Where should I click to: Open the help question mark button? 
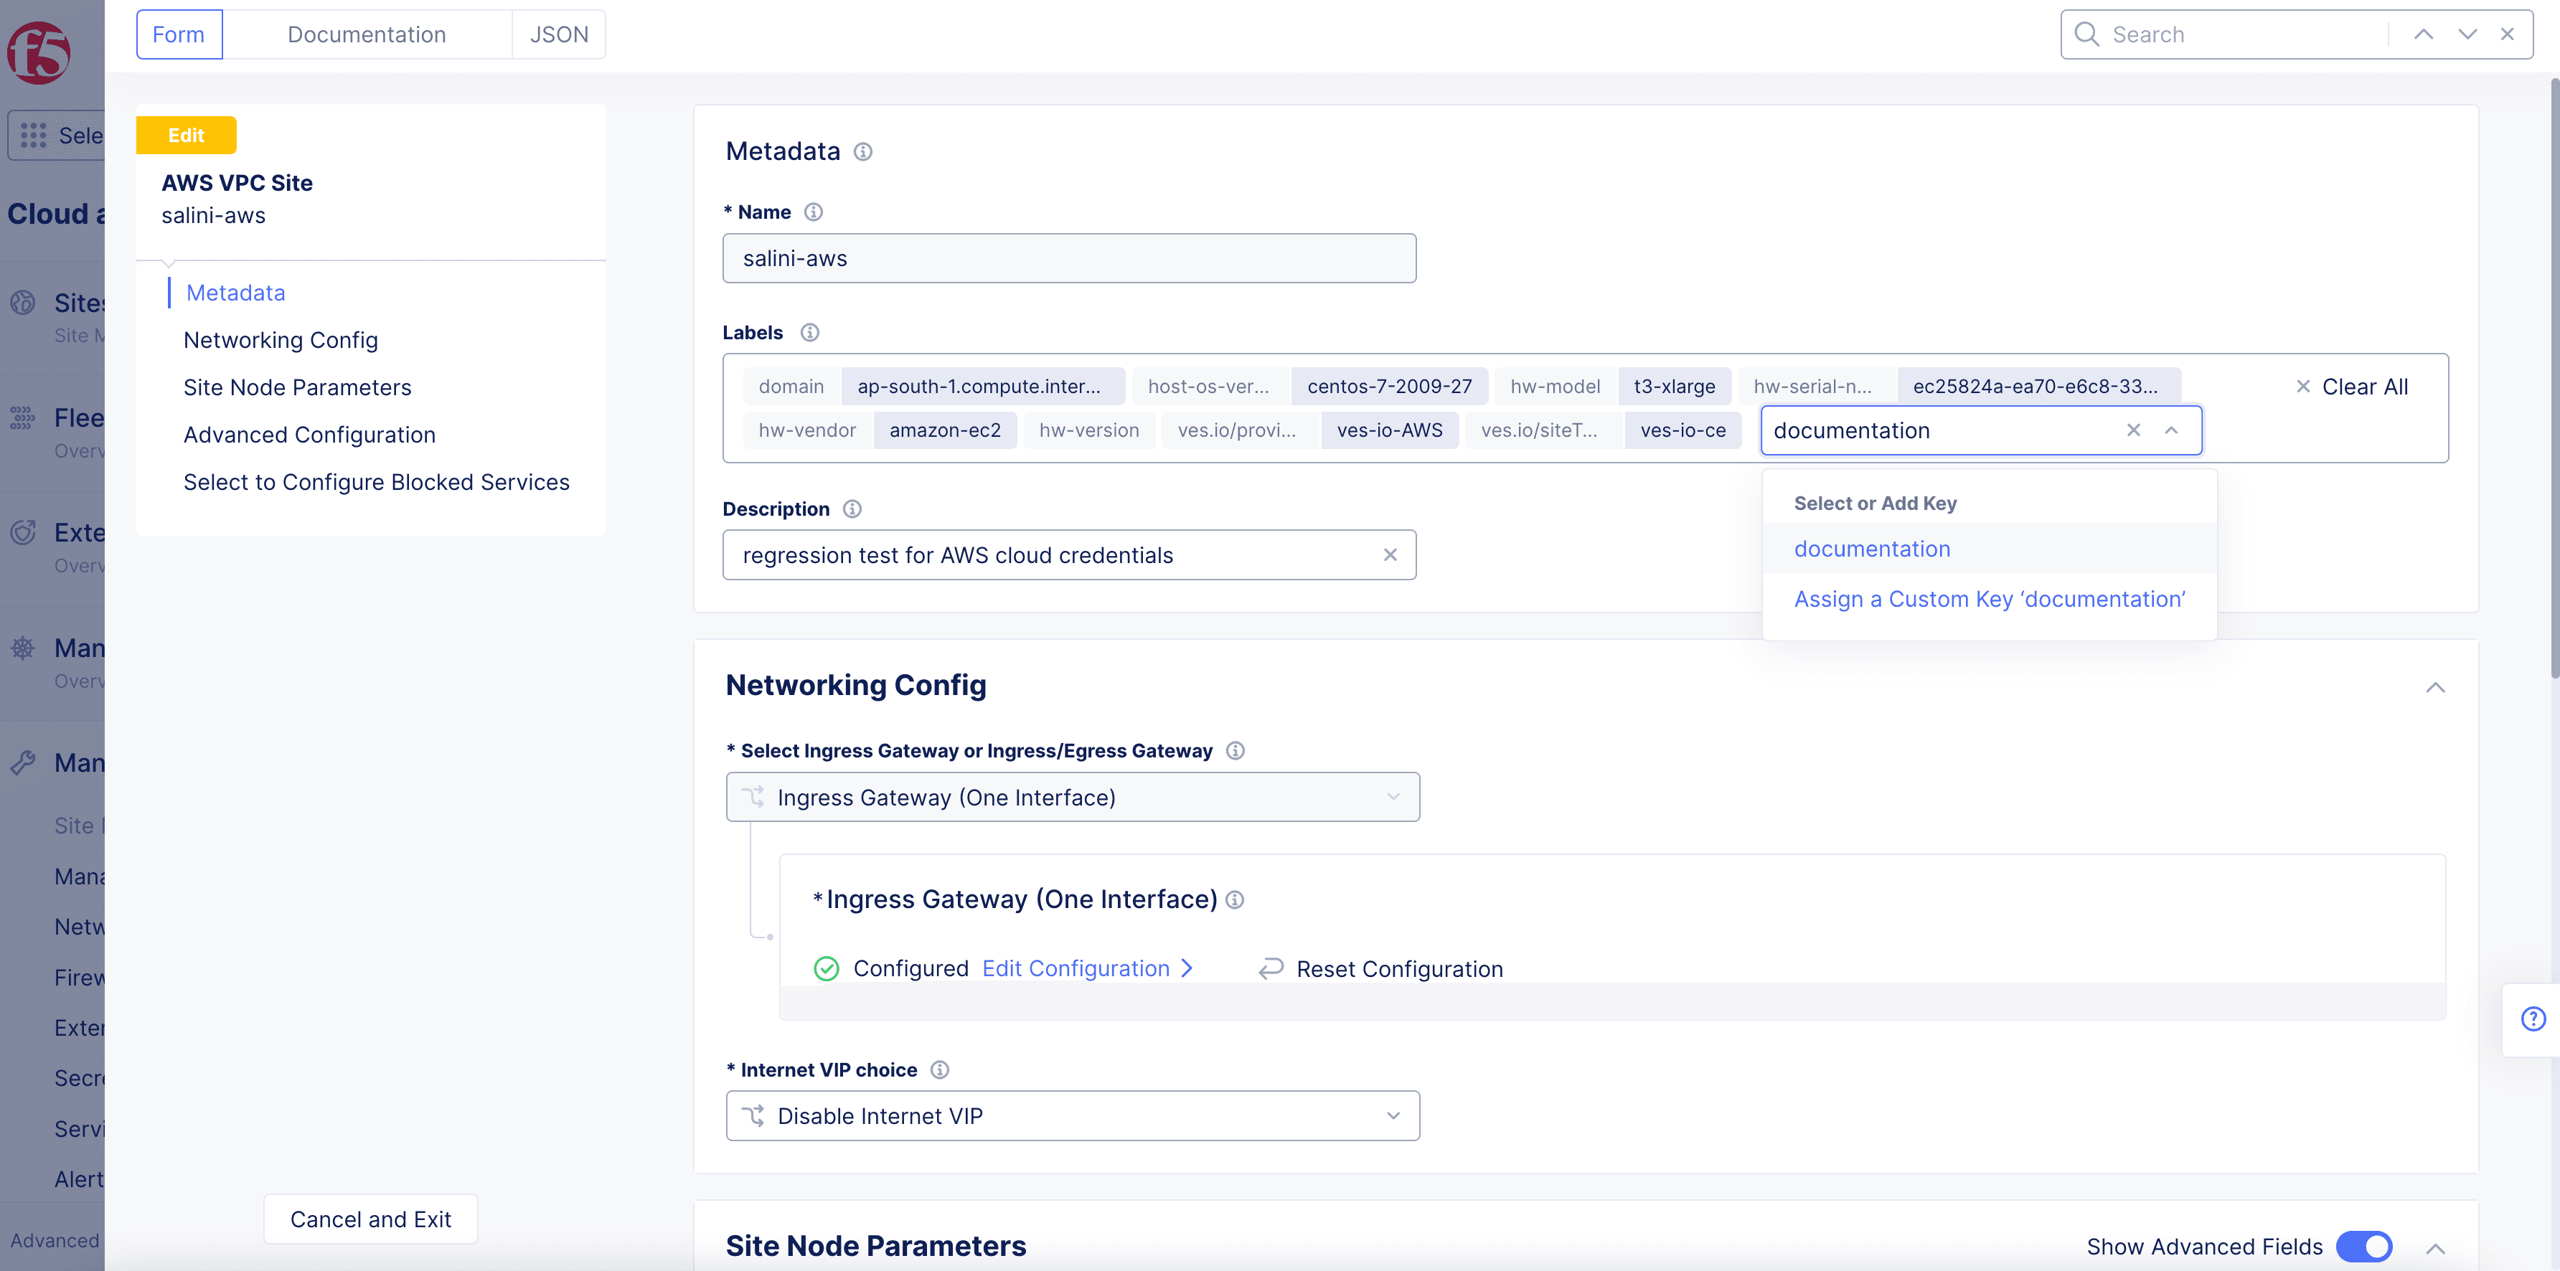(x=2533, y=1019)
